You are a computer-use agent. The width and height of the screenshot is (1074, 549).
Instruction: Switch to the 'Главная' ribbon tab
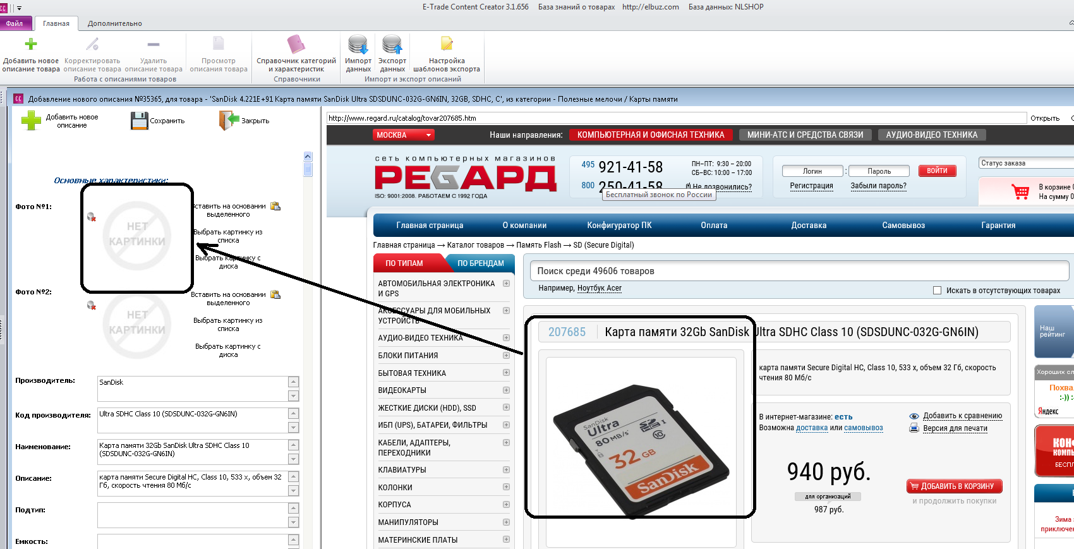[x=56, y=23]
